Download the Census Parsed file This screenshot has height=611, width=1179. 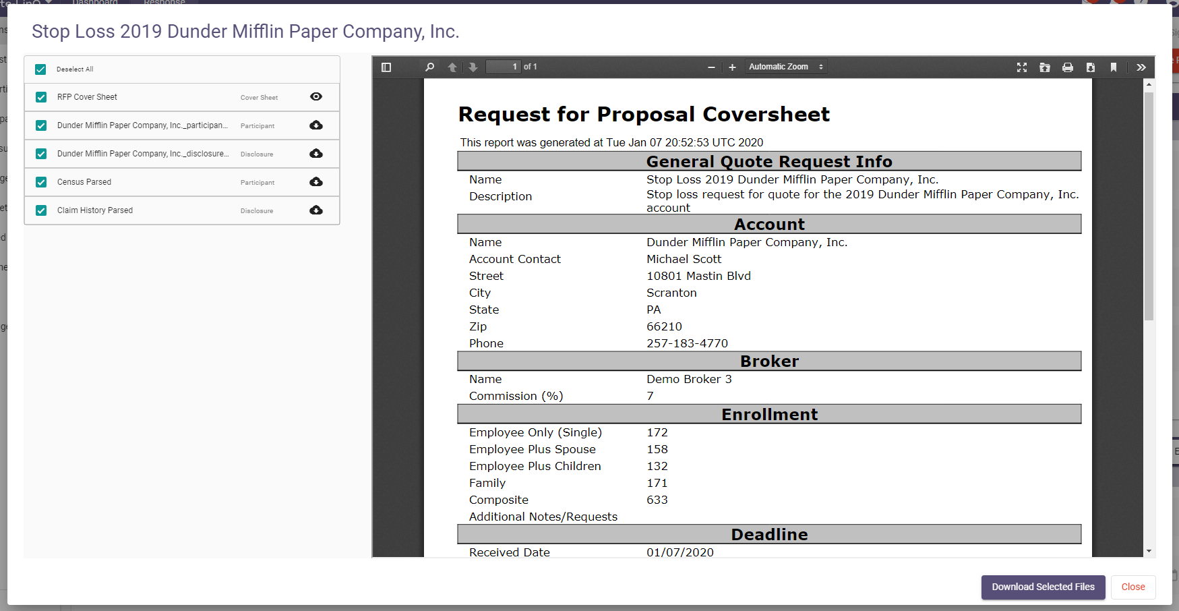[x=315, y=182]
